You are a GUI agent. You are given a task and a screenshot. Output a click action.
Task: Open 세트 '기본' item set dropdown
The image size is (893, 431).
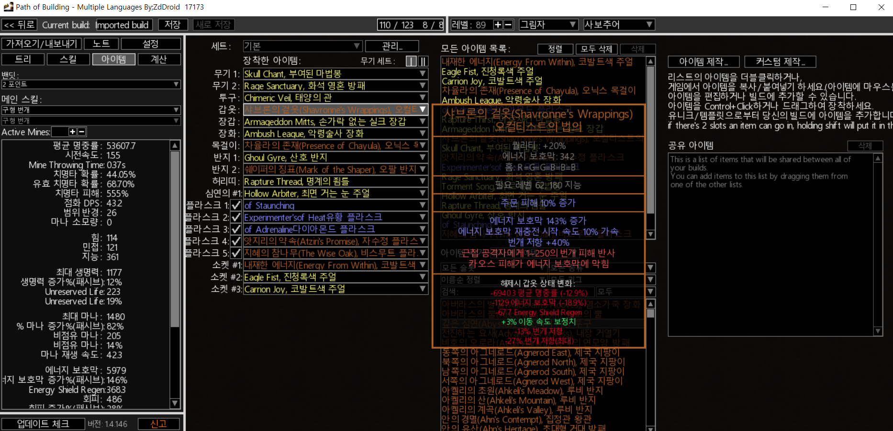pyautogui.click(x=302, y=46)
